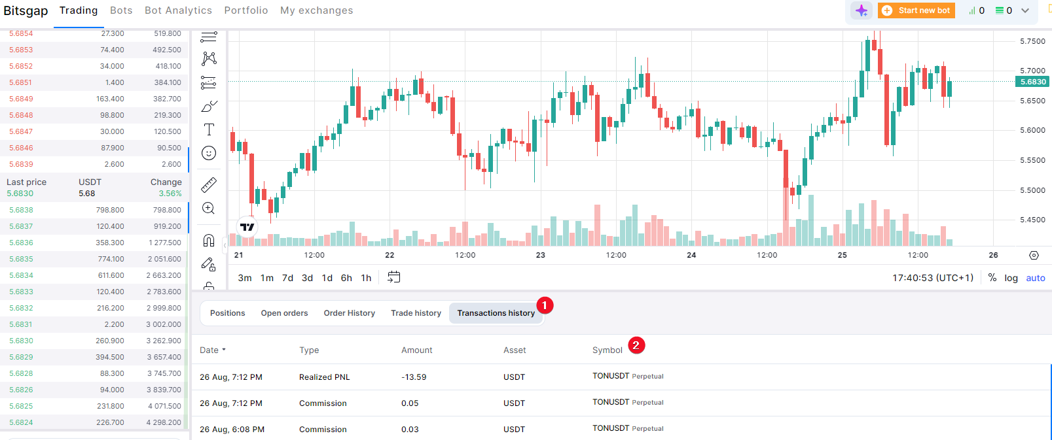Collapse the drawing toolbar side handle

(x=225, y=246)
